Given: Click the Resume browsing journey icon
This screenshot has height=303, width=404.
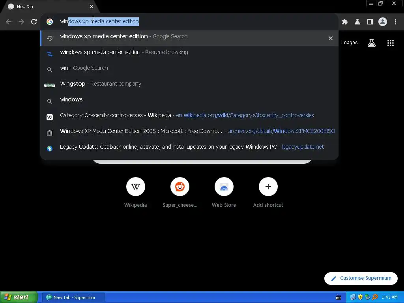Looking at the screenshot, I should [x=50, y=54].
